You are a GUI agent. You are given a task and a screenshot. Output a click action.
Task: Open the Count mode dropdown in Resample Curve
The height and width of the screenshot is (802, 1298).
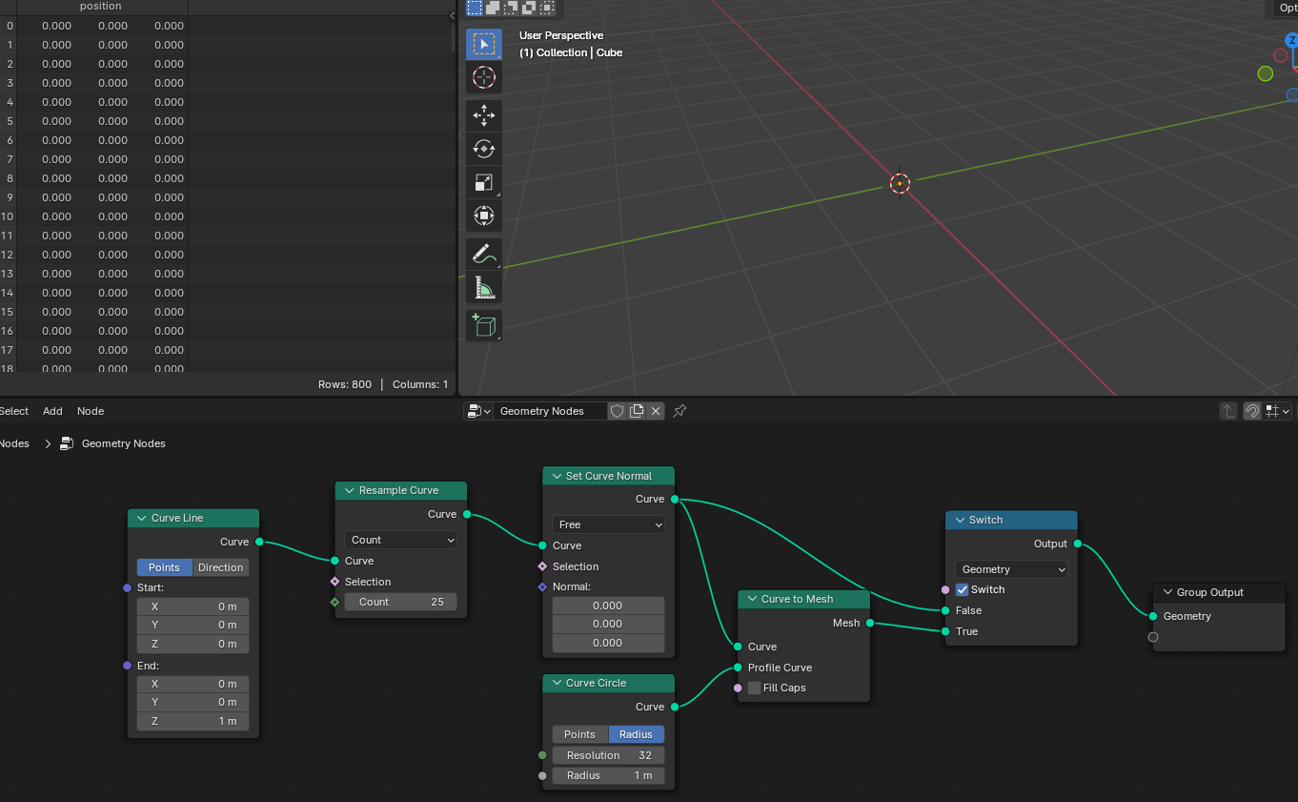pyautogui.click(x=400, y=540)
